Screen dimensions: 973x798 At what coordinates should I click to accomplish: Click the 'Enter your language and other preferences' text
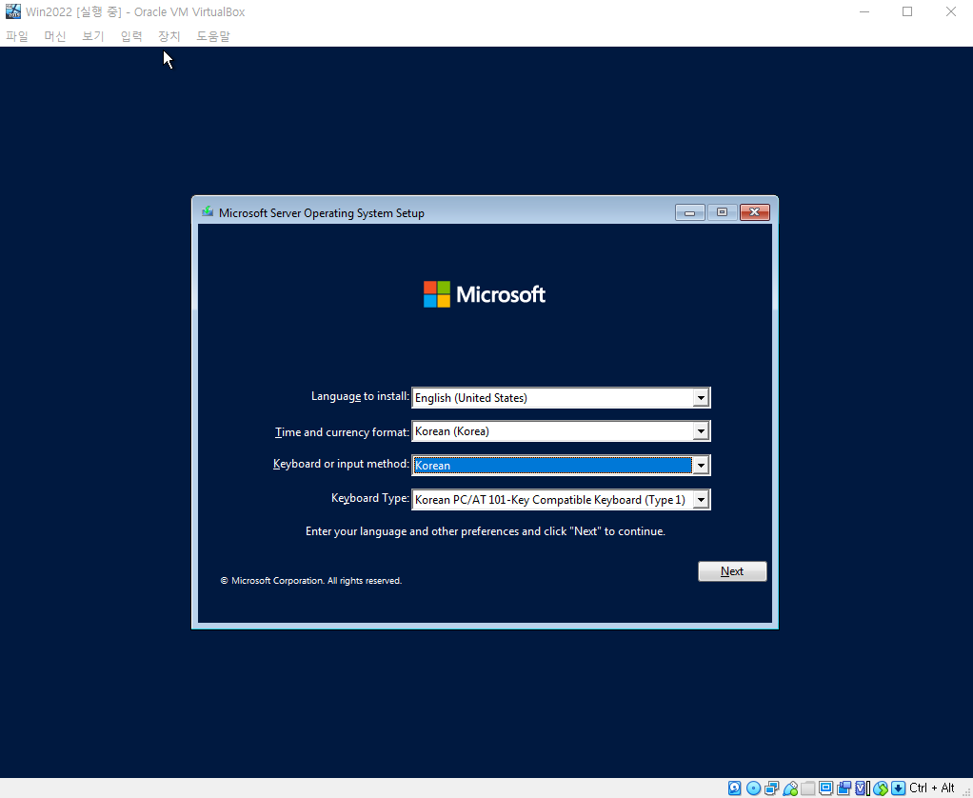[486, 531]
